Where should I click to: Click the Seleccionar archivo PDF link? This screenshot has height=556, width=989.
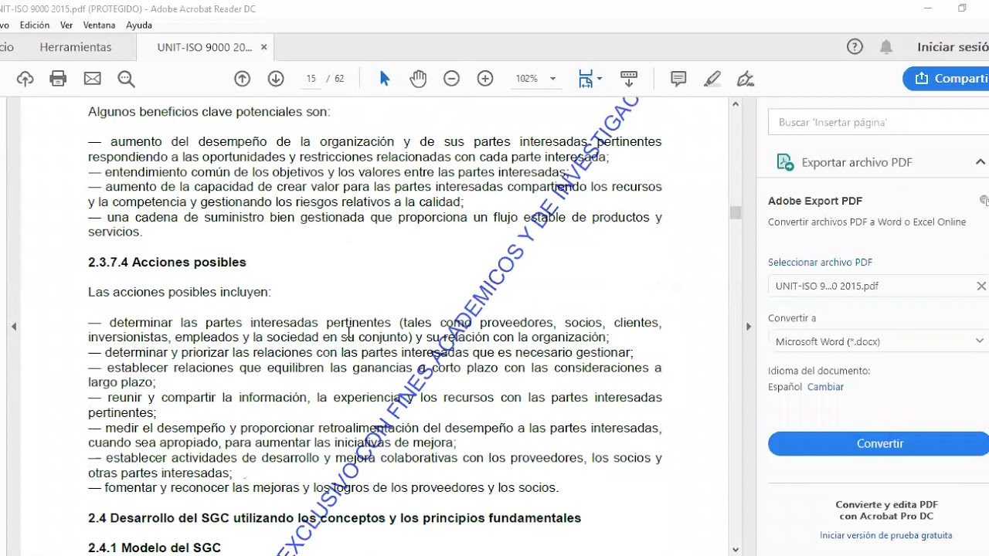(x=820, y=263)
